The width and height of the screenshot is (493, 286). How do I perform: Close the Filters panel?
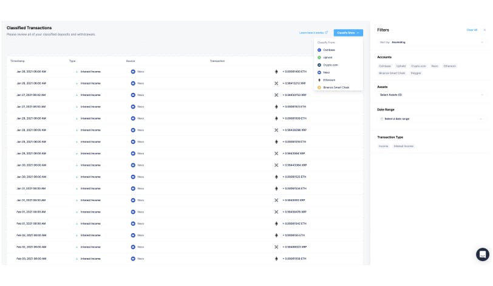[484, 30]
